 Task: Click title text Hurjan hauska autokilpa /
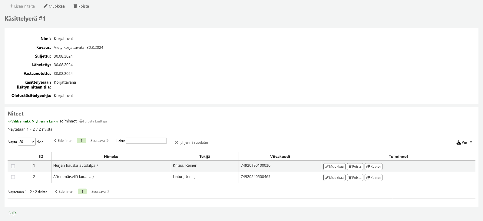point(76,166)
